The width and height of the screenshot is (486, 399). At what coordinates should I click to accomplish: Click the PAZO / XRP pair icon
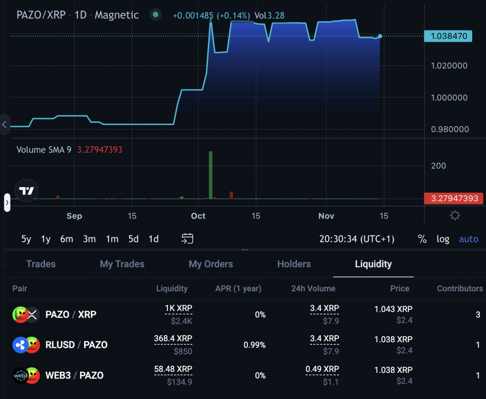click(26, 315)
